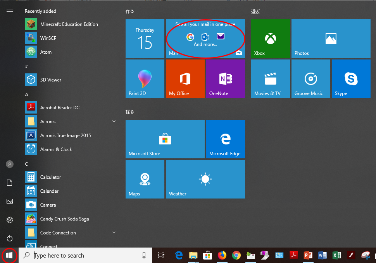Launch Minecraft: Education Edition from app list
The image size is (376, 263).
click(x=71, y=24)
